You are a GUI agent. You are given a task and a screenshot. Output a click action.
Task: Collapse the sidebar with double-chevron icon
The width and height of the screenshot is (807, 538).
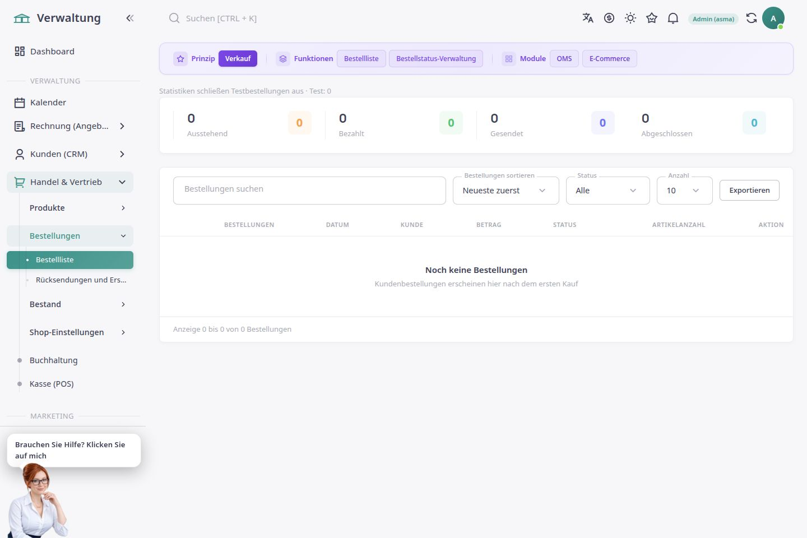point(130,18)
